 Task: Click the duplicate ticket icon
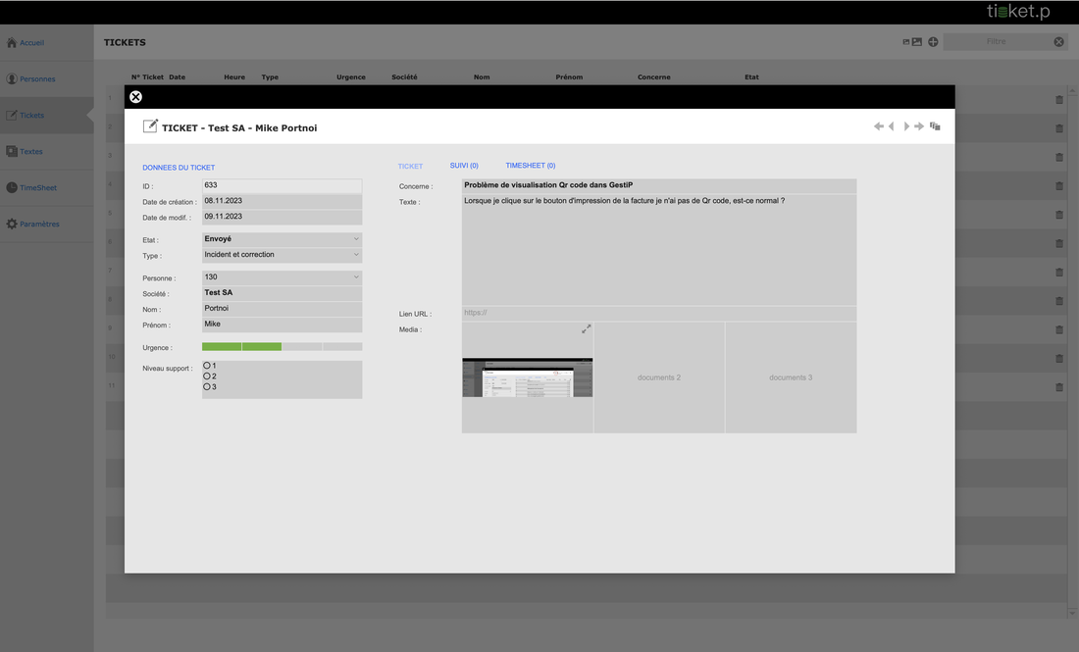pyautogui.click(x=935, y=126)
